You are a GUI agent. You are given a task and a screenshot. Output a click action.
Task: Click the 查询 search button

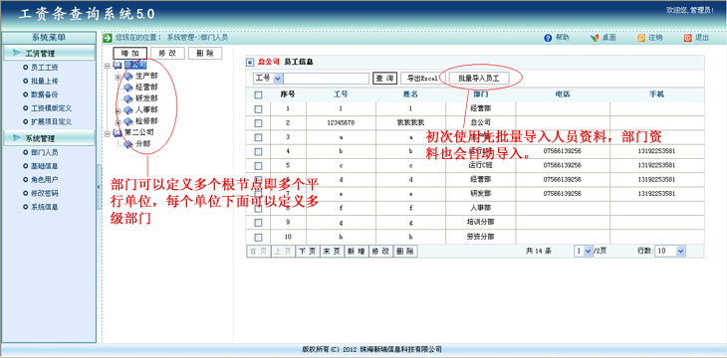click(x=384, y=79)
